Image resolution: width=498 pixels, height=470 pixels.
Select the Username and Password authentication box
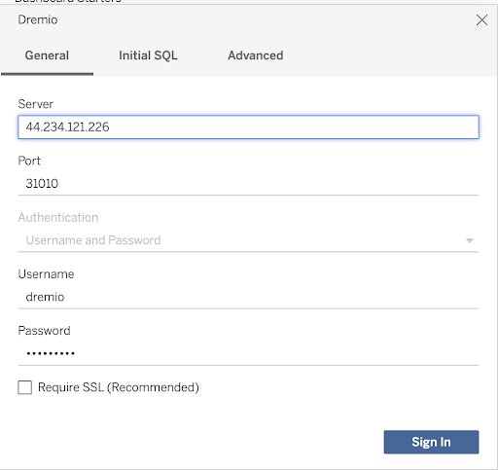pyautogui.click(x=248, y=240)
